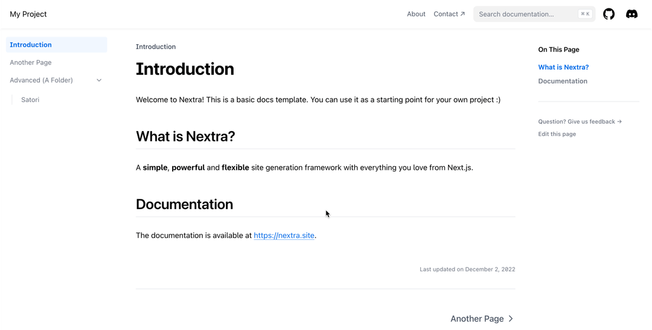Open the Discord server icon
The height and width of the screenshot is (330, 652).
click(631, 14)
